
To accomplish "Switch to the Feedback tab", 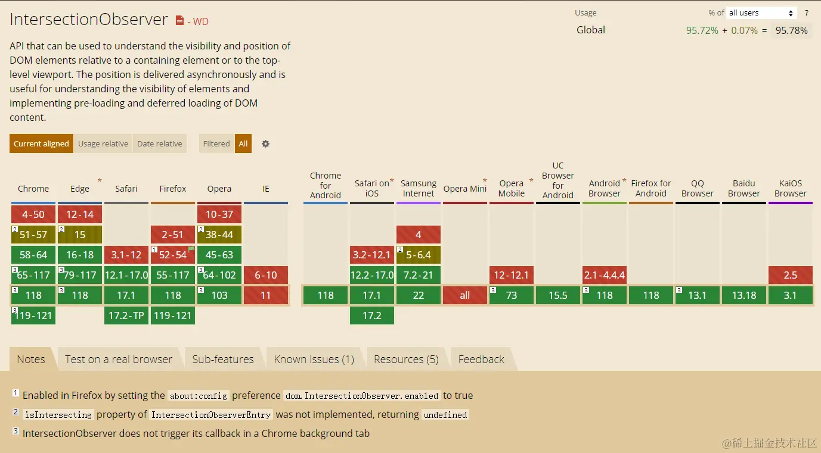I will click(481, 359).
